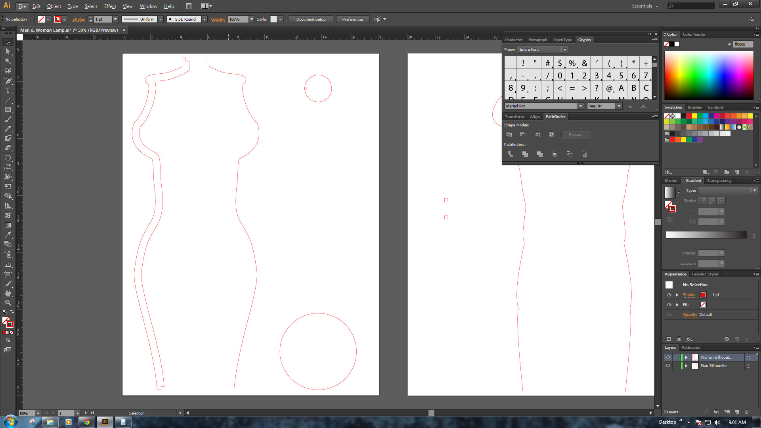
Task: Select the Pencil tool
Action: click(x=8, y=128)
